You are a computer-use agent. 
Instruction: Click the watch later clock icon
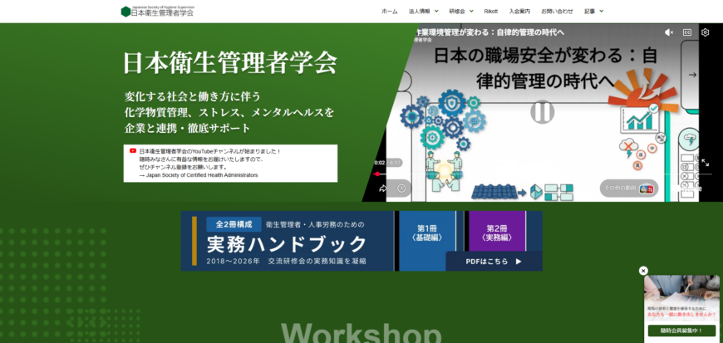click(401, 188)
